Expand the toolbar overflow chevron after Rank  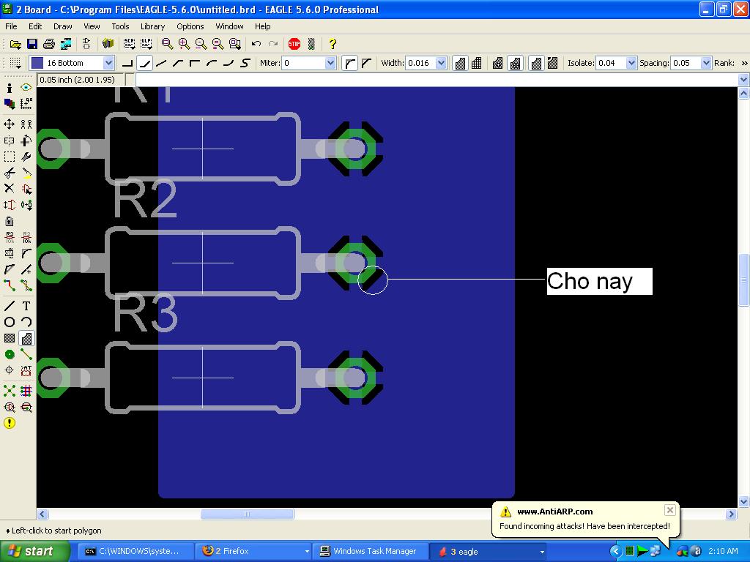tap(744, 63)
